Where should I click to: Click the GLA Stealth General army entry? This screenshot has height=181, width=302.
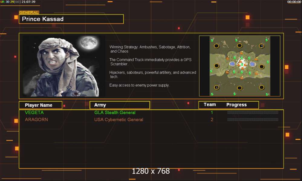(x=115, y=113)
